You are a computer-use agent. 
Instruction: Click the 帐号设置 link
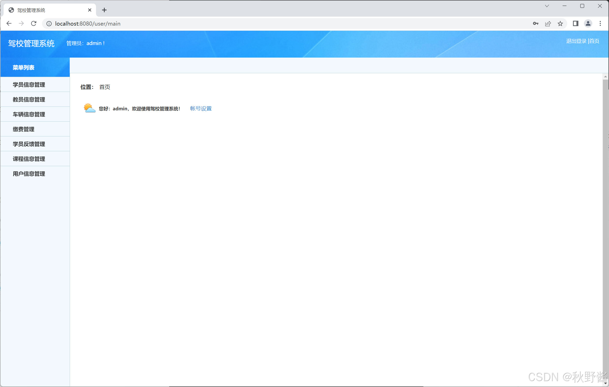click(x=201, y=109)
